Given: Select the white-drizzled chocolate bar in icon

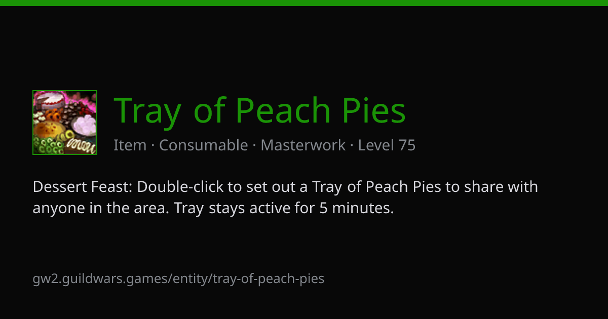Looking at the screenshot, I should point(81,146).
